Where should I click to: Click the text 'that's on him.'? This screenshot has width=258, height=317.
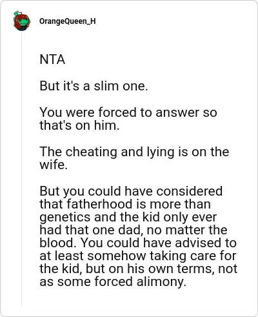pyautogui.click(x=79, y=125)
